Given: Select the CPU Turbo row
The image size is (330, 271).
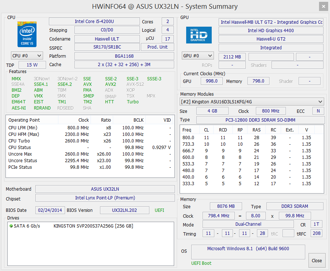Looking at the screenshot, I should pyautogui.click(x=90, y=141).
